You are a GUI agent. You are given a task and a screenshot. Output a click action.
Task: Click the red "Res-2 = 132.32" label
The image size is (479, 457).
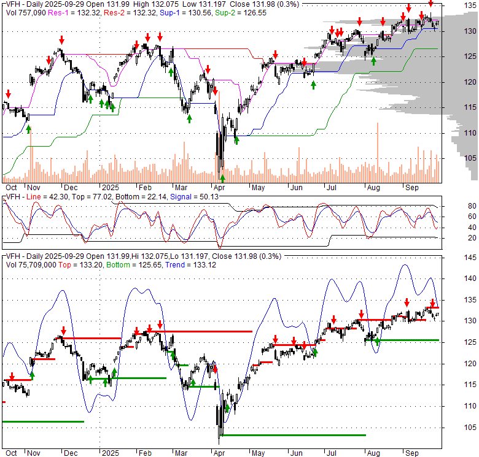[130, 13]
